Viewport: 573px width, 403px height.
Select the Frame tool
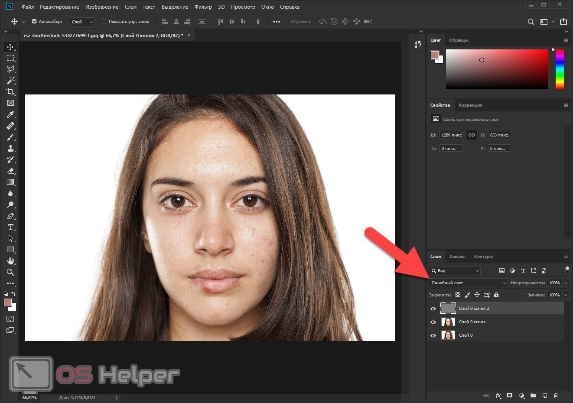[x=10, y=103]
